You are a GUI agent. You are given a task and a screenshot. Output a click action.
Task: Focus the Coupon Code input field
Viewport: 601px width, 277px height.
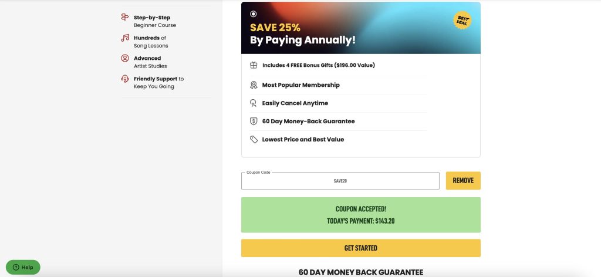[340, 181]
